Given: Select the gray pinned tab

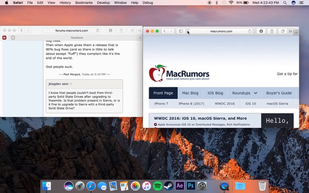Looking at the screenshot, I should 13,38.
